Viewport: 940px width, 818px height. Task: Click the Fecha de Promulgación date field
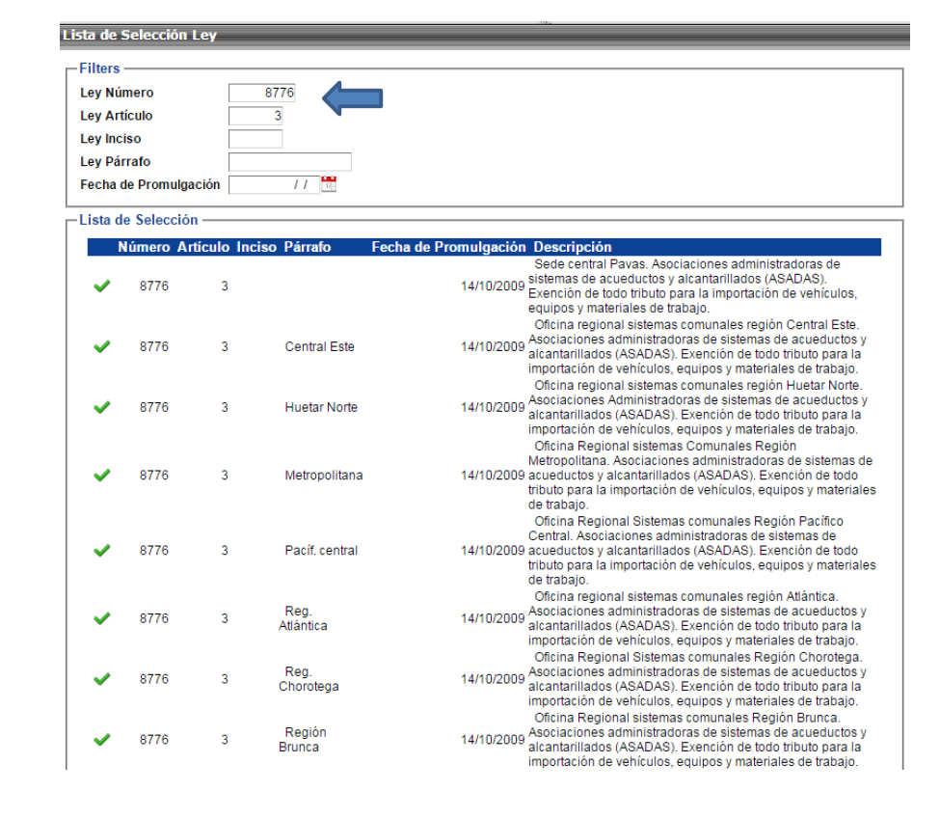click(x=274, y=185)
